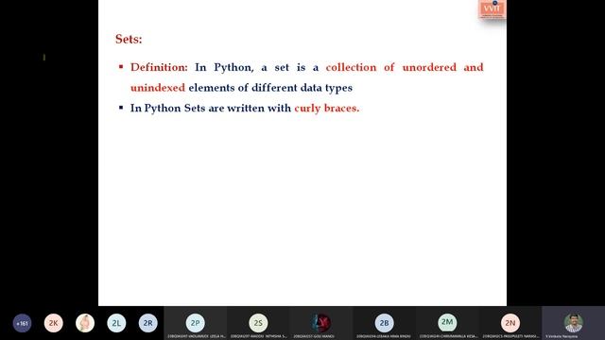Image resolution: width=605 pixels, height=340 pixels.
Task: Select the 2P participant tile
Action: point(196,323)
